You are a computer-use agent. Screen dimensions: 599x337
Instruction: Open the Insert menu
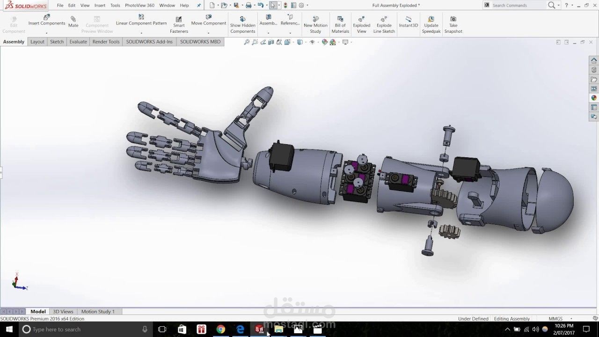point(100,5)
